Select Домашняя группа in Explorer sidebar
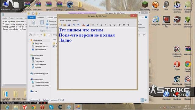The width and height of the screenshot is (195, 110). click(41, 73)
